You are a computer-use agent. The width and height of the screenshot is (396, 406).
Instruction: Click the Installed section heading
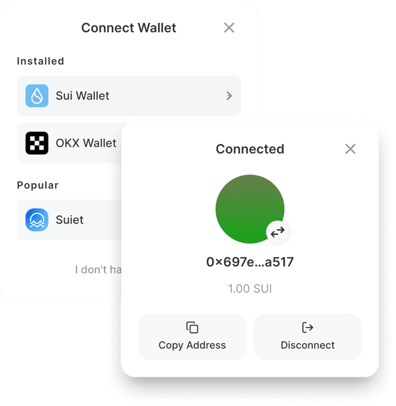[40, 61]
